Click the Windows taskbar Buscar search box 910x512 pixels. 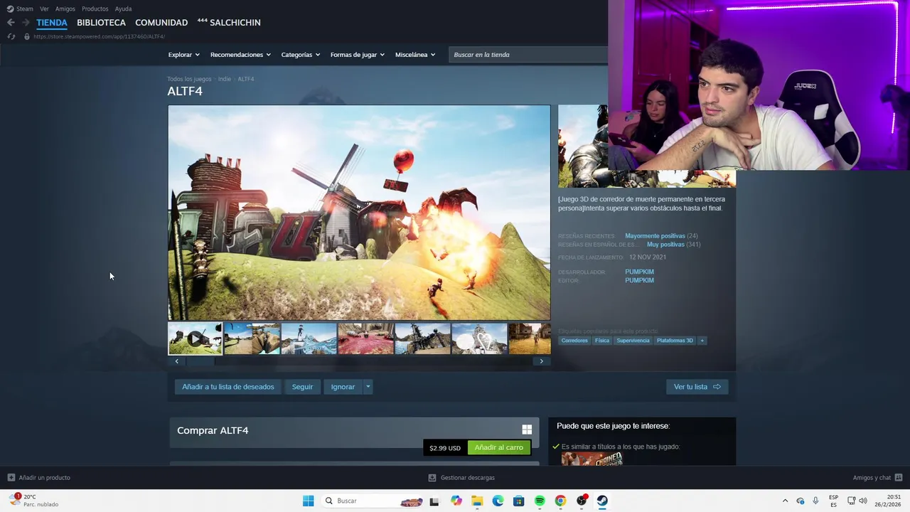(373, 501)
